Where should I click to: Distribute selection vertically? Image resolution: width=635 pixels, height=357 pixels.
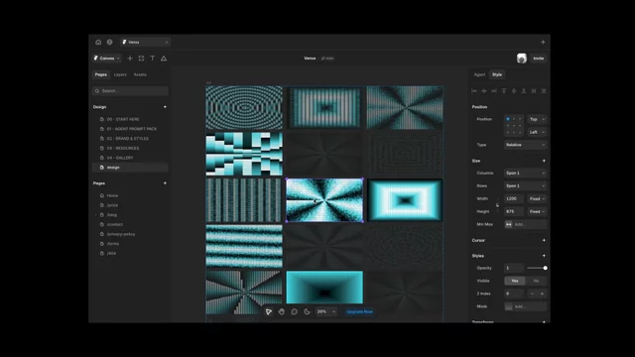coord(544,91)
